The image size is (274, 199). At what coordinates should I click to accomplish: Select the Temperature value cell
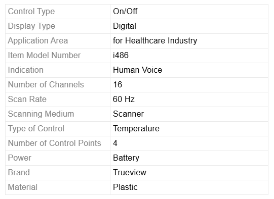click(189, 129)
